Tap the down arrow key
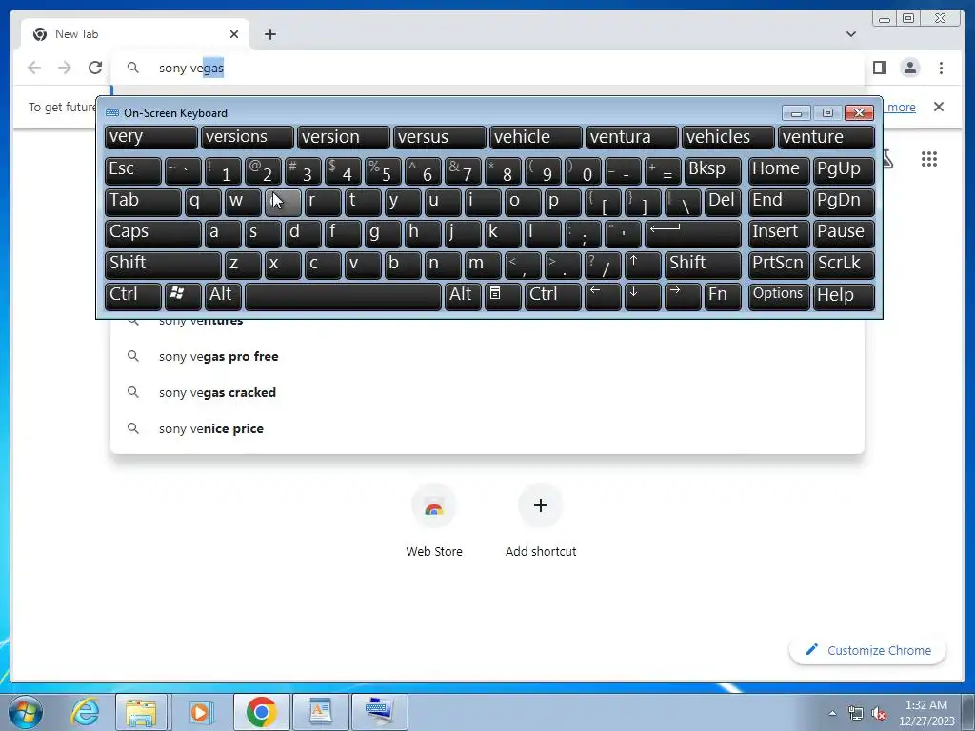Viewport: 975px width, 731px height. 643,297
